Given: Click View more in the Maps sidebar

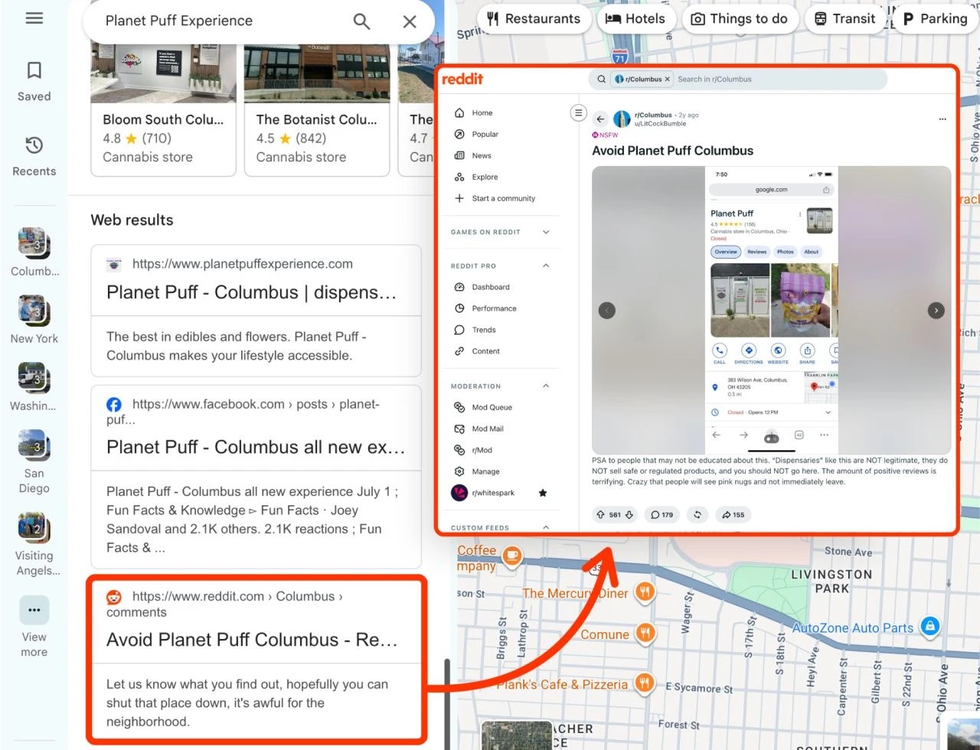Looking at the screenshot, I should tap(34, 628).
